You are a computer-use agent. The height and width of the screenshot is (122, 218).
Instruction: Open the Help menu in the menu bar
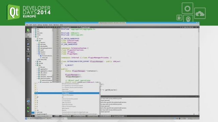point(61,25)
